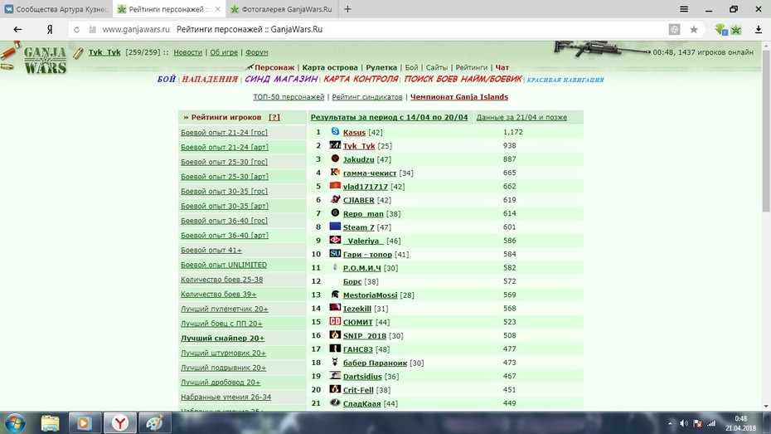
Task: Click the volume tray icon
Action: [683, 423]
